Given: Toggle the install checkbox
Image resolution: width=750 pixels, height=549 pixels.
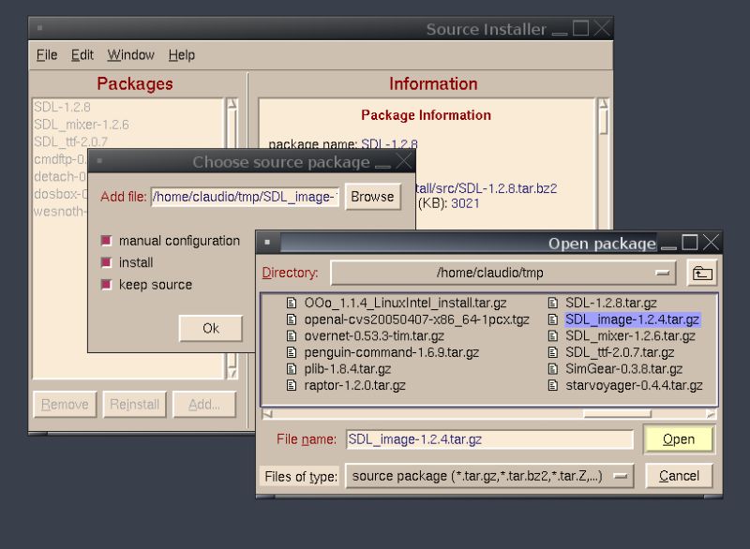Looking at the screenshot, I should point(106,262).
